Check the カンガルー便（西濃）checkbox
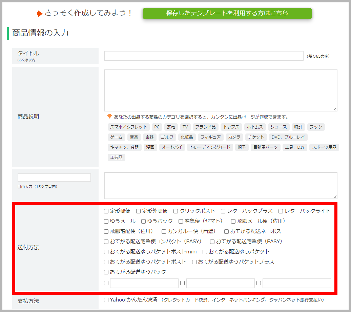The image size is (351, 312). (164, 231)
